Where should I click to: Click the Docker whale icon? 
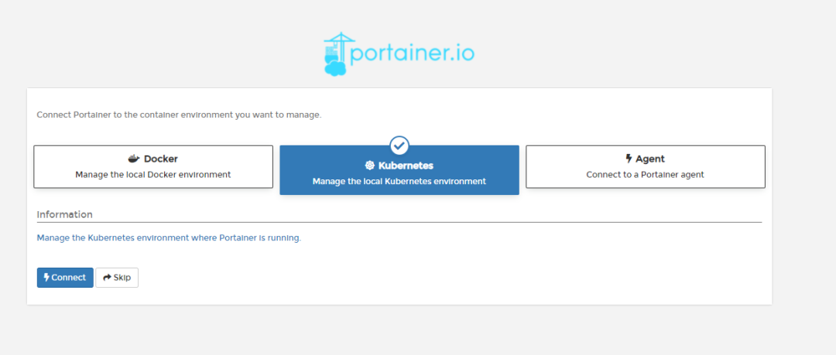coord(134,159)
